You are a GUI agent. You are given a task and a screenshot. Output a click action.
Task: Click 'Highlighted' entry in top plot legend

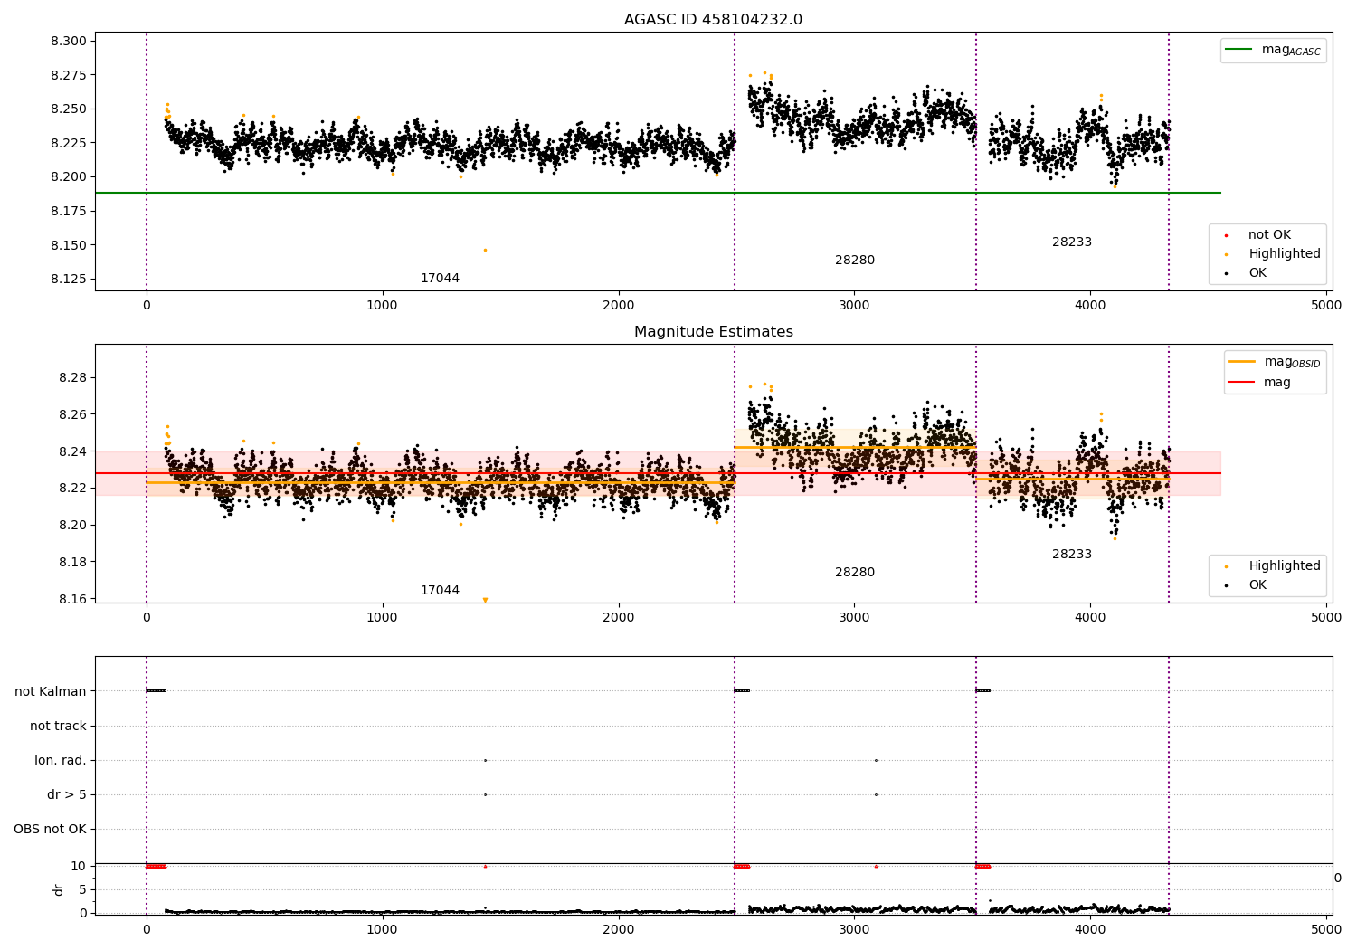1284,254
